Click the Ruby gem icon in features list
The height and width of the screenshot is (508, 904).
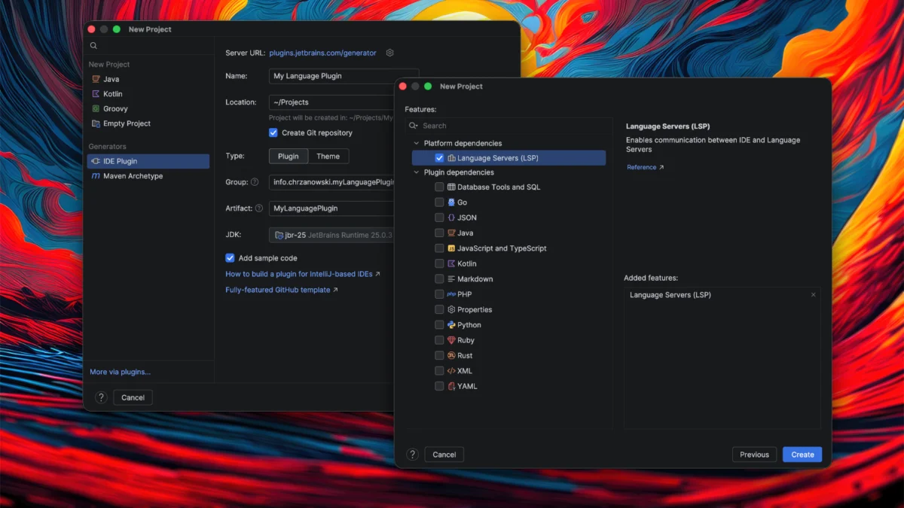point(451,340)
